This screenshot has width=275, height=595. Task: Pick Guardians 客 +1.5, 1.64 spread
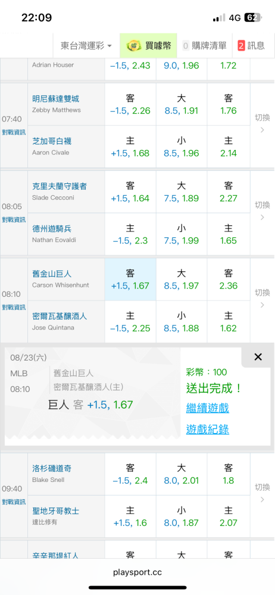pos(130,192)
